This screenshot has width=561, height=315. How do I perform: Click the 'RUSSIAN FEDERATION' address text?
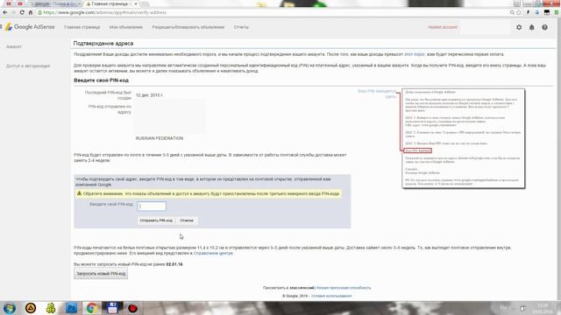pos(160,138)
